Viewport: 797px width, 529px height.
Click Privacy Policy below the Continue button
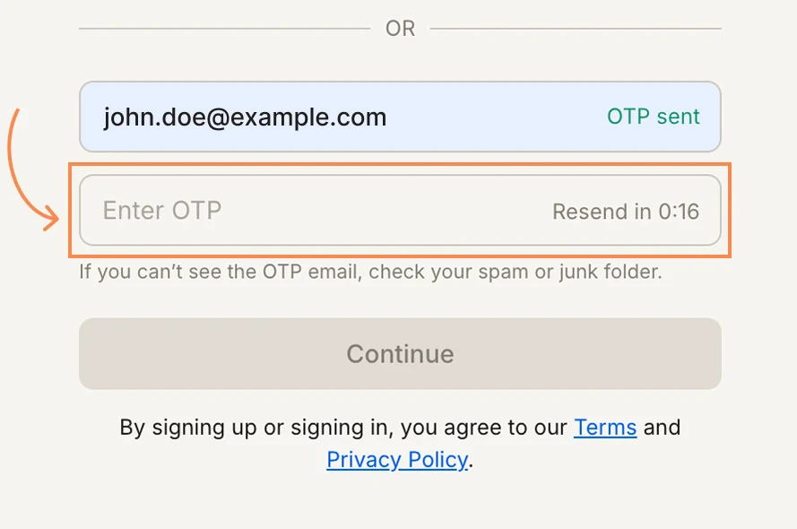coord(396,460)
